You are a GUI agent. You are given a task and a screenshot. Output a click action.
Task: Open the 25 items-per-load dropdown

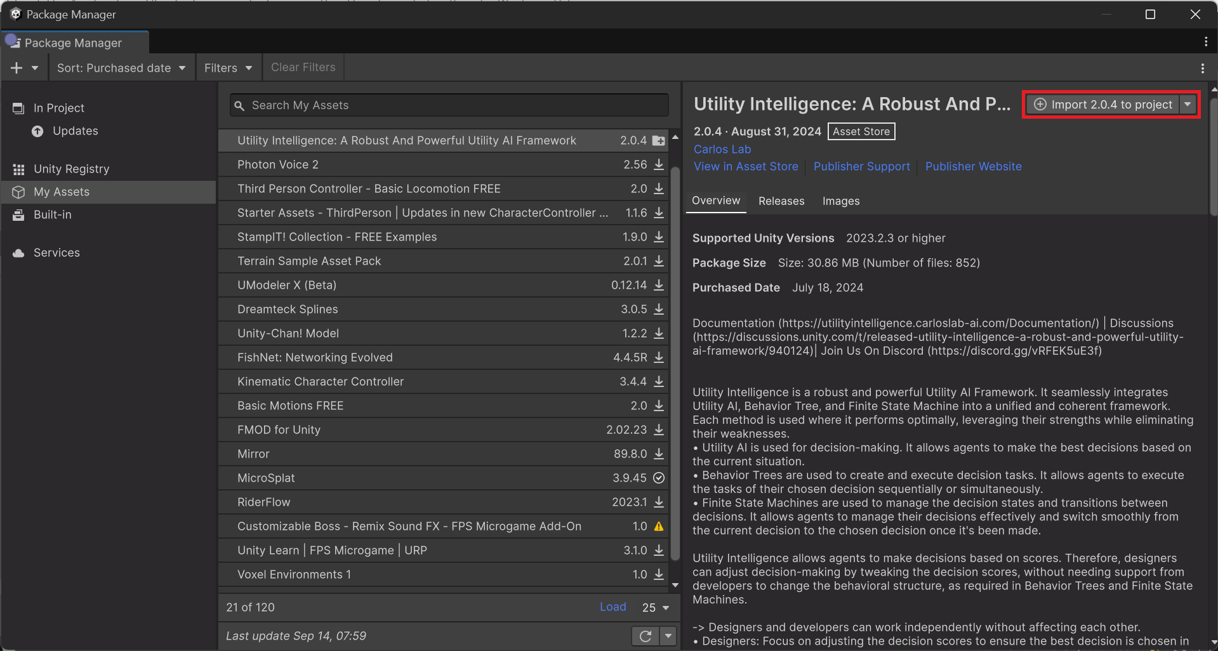point(656,607)
